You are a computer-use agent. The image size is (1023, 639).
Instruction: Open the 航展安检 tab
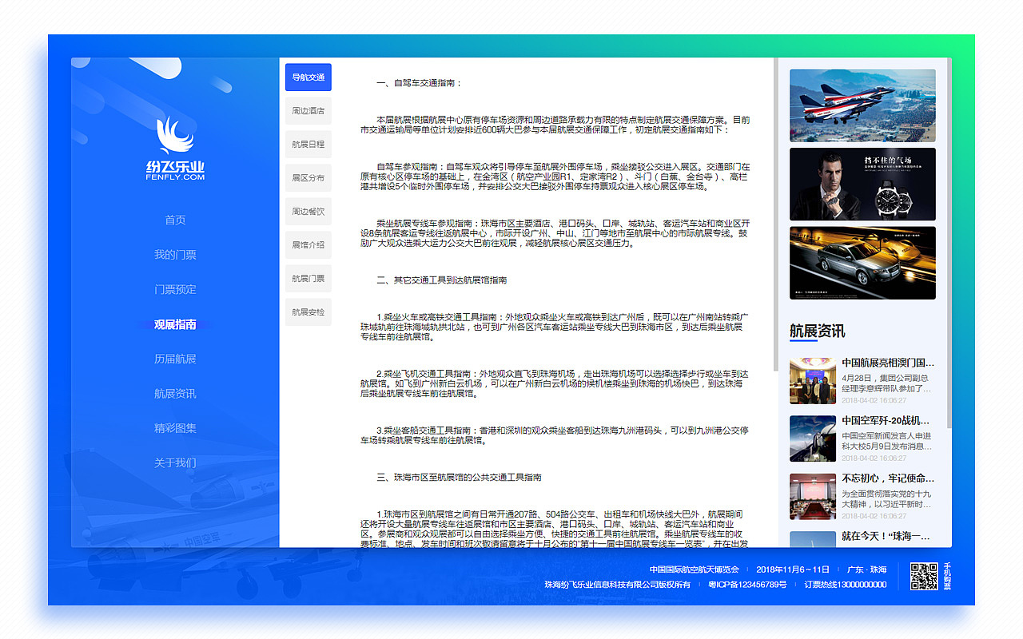pos(308,312)
